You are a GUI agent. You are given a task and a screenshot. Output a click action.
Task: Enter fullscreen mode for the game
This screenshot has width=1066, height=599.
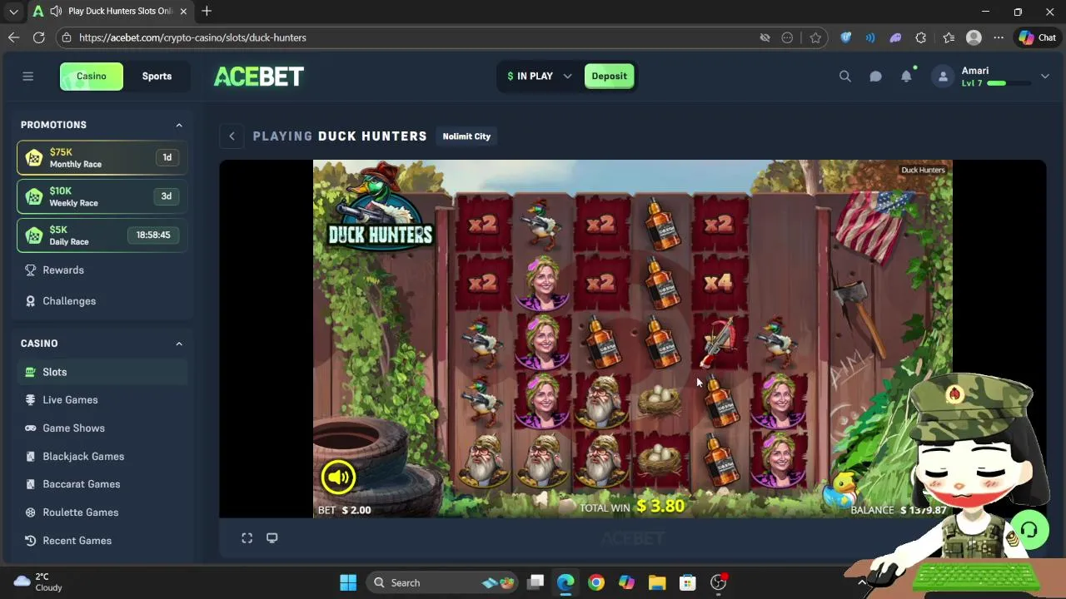[x=247, y=538]
